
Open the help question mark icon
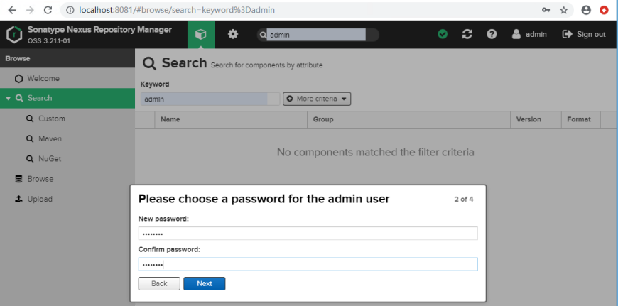[492, 34]
